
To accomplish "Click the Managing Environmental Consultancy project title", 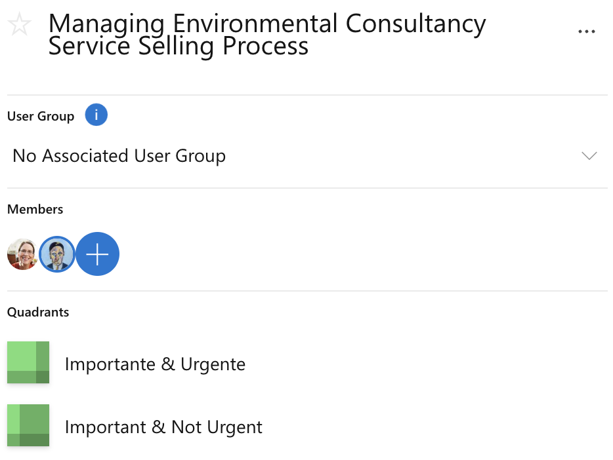I will click(266, 24).
